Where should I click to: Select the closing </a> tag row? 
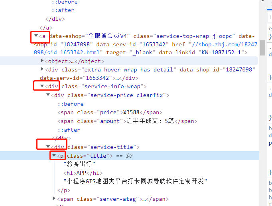[46, 28]
